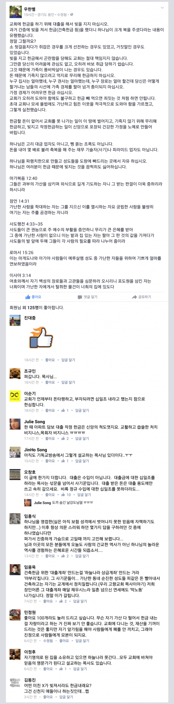The image size is (174, 704).
Task: Click the like count icon on 오창호's comment
Action: (63, 495)
